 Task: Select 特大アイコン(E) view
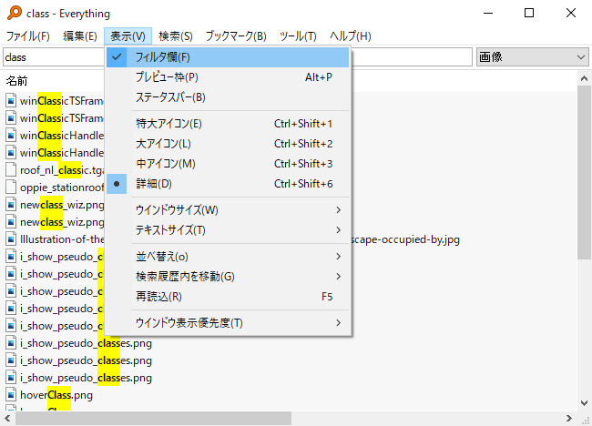coord(228,124)
